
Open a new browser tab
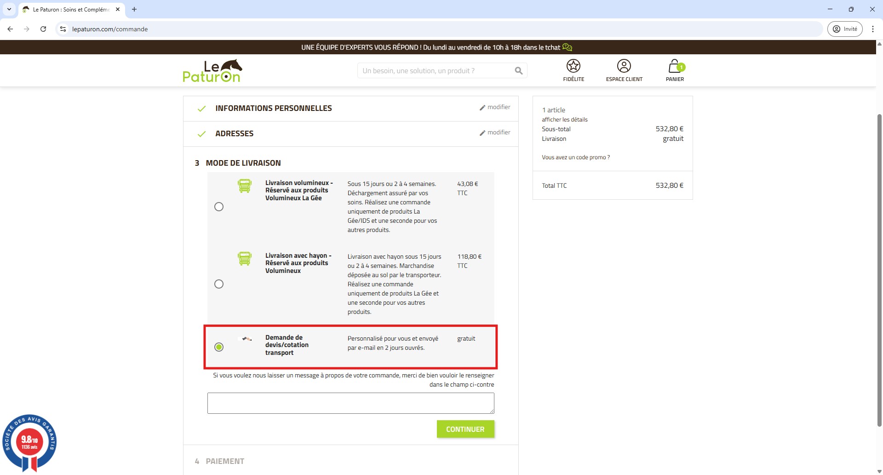click(134, 9)
